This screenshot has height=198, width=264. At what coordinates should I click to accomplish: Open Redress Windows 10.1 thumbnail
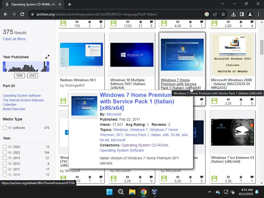(x=81, y=55)
